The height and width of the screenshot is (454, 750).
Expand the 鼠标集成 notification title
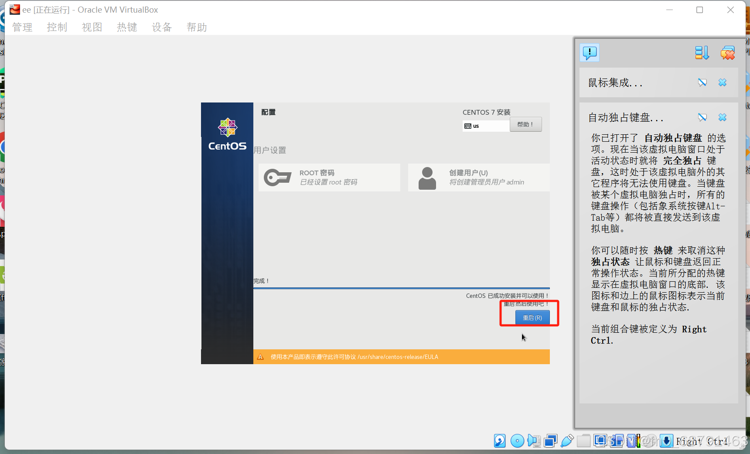tap(615, 82)
